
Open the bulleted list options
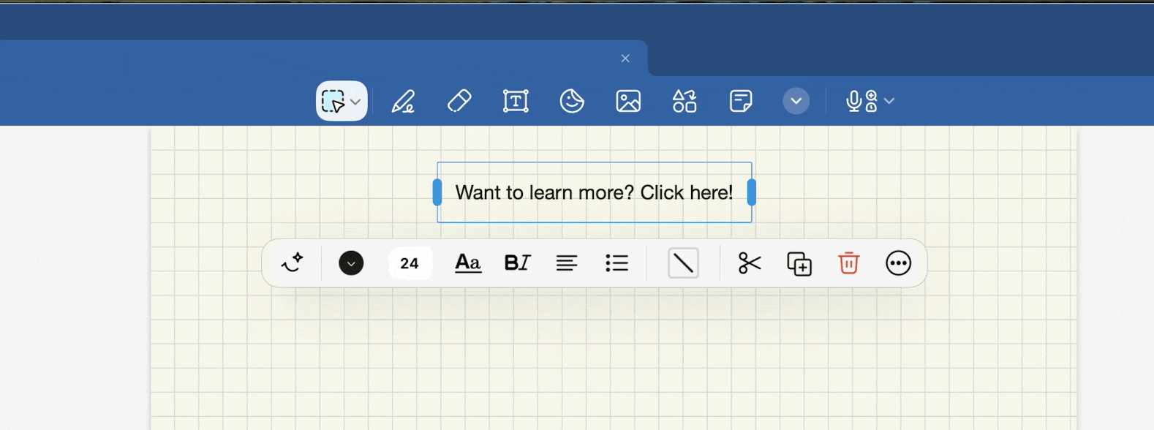click(x=617, y=263)
